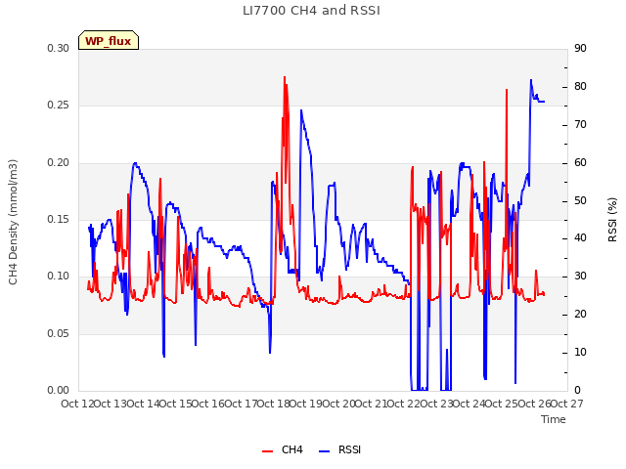This screenshot has width=626, height=469.
Task: Select the chart title LI7700 CH4 and RSSI
Action: point(311,11)
